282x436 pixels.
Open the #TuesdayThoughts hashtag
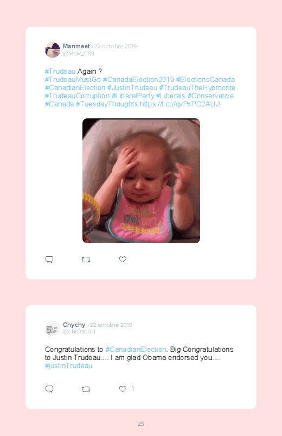107,104
